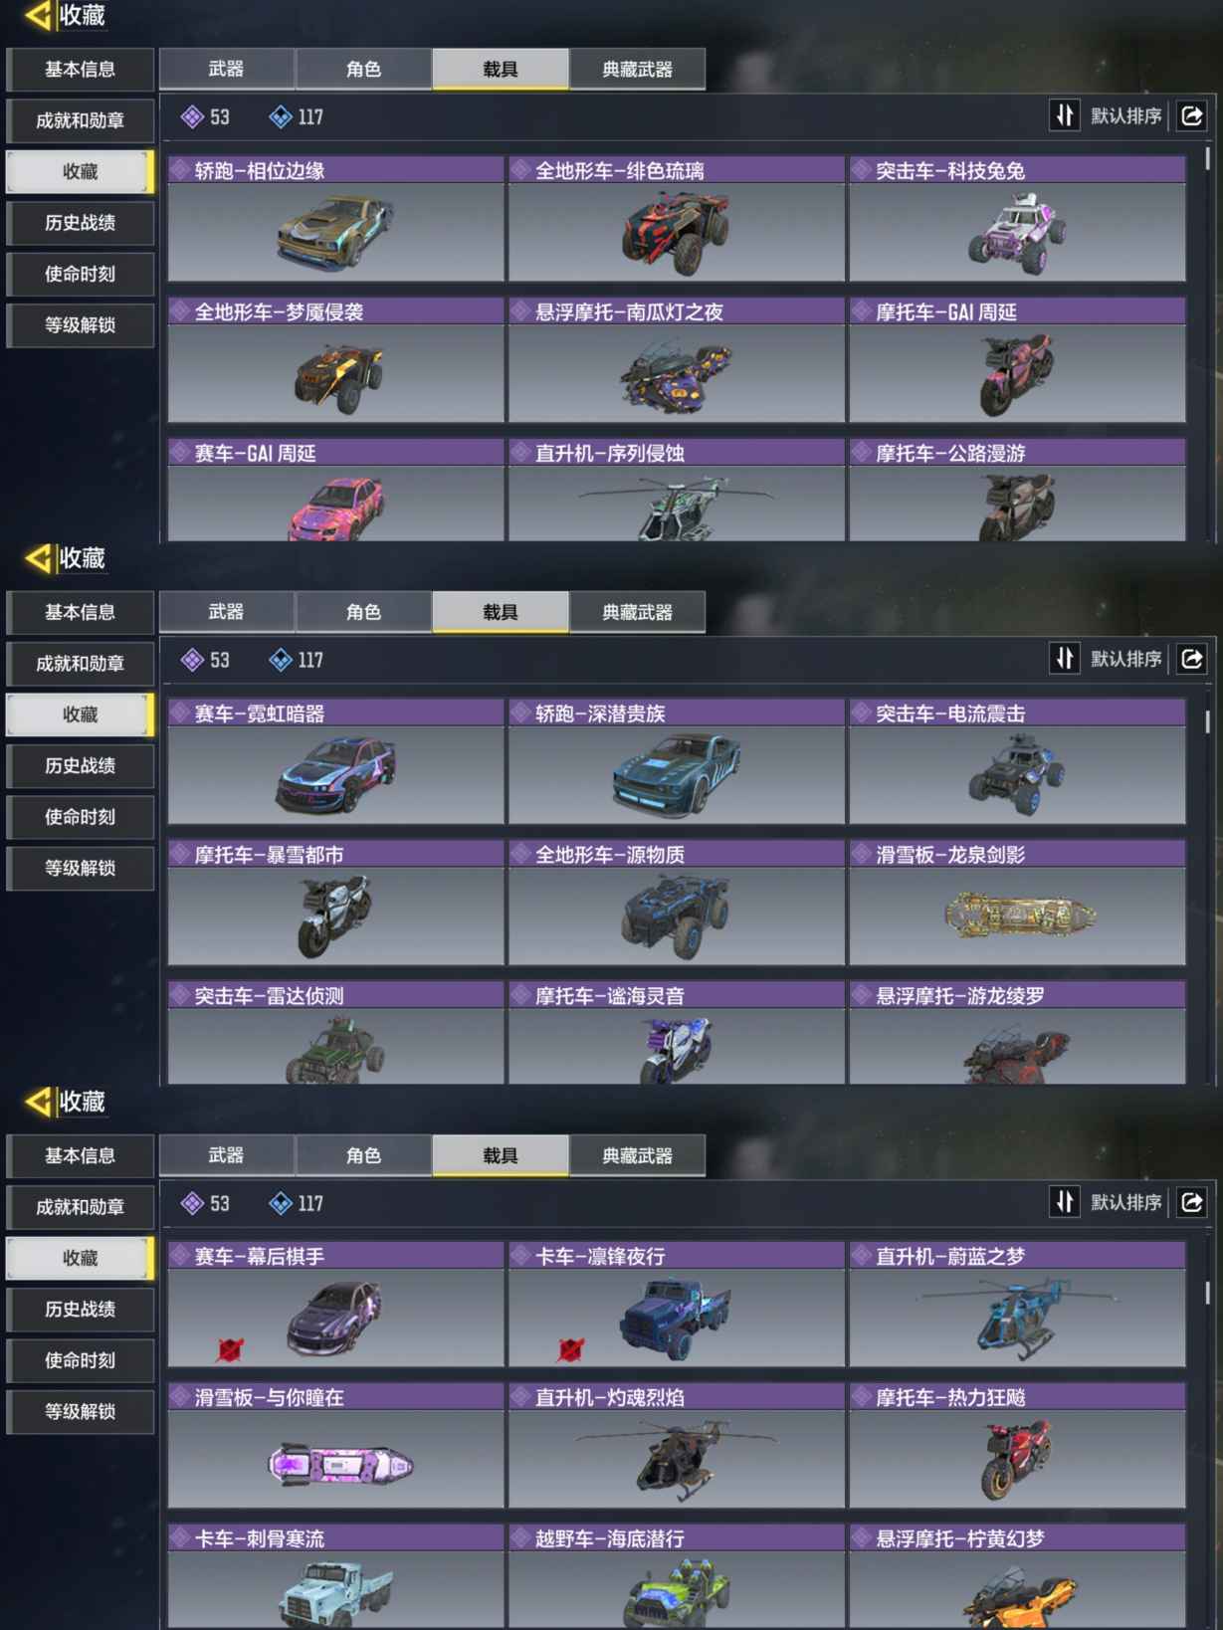Screen dimensions: 1223x1630
Task: Click sort arrows icon above 突击车-电流震击 card
Action: click(x=1064, y=659)
